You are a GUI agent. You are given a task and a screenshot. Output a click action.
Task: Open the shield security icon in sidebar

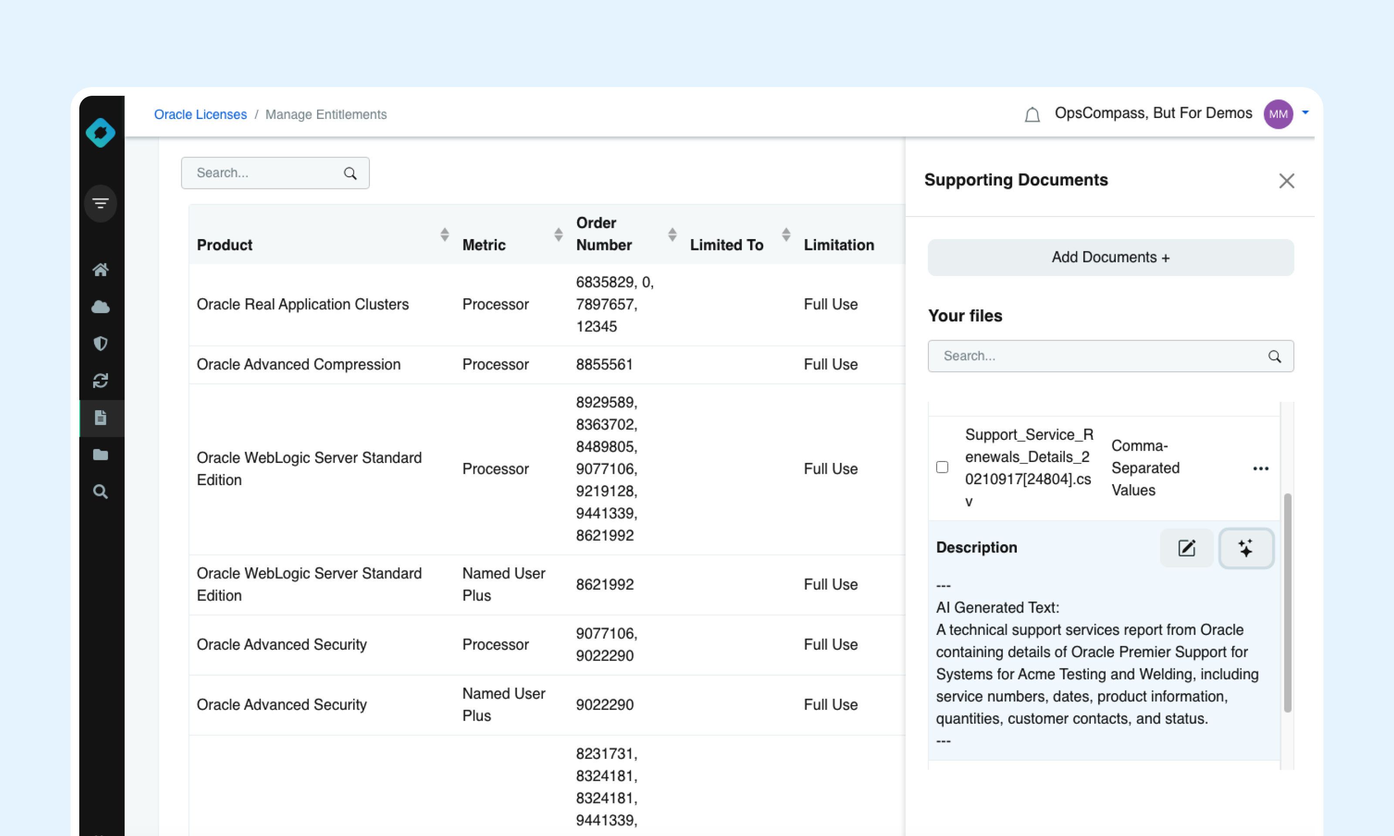pyautogui.click(x=101, y=344)
